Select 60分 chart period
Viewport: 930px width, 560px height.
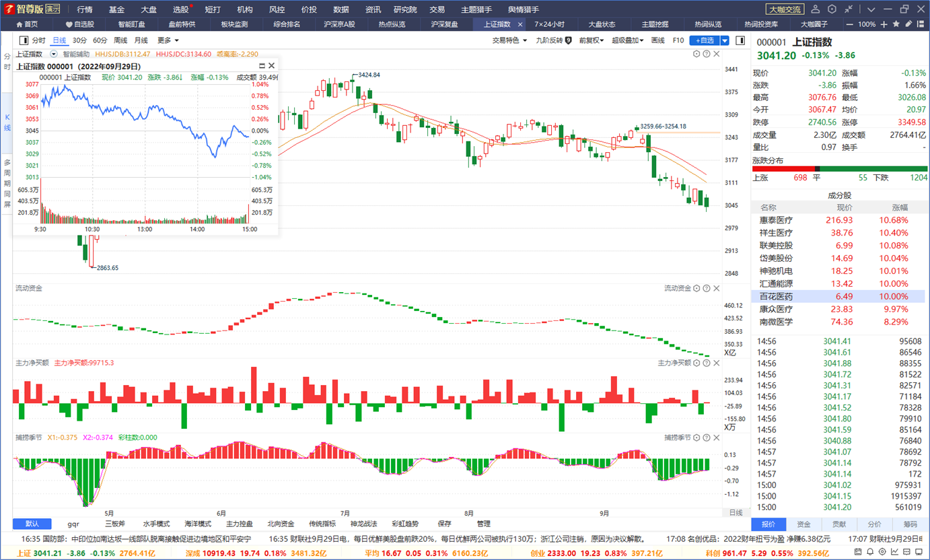100,40
